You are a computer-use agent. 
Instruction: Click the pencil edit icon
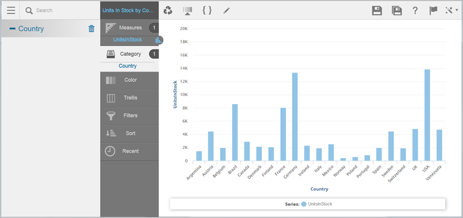click(226, 10)
